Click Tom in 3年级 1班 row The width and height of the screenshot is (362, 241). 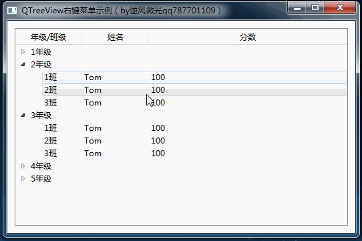93,128
